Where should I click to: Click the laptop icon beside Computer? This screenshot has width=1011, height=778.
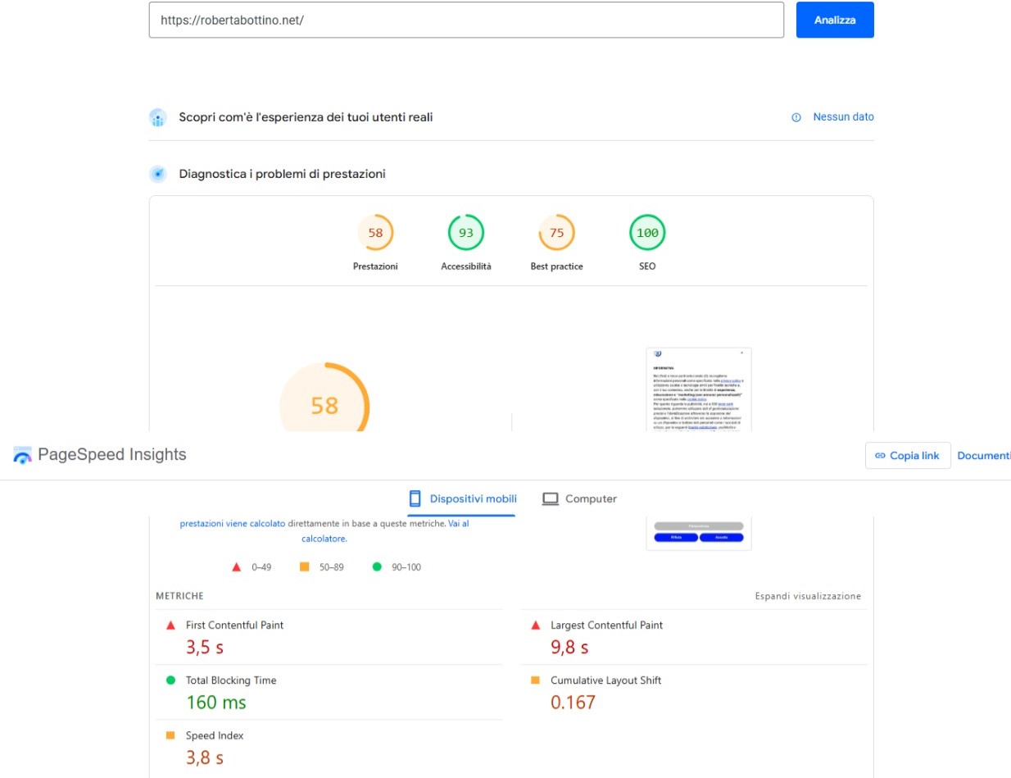(550, 498)
